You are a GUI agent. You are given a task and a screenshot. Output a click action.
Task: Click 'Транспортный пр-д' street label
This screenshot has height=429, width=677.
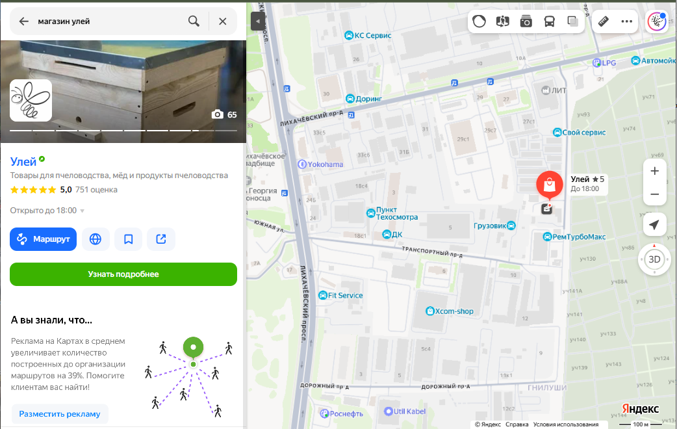point(432,252)
